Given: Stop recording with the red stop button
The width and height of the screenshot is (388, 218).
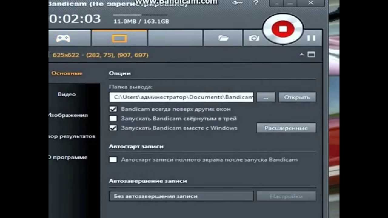Looking at the screenshot, I should pyautogui.click(x=283, y=29).
